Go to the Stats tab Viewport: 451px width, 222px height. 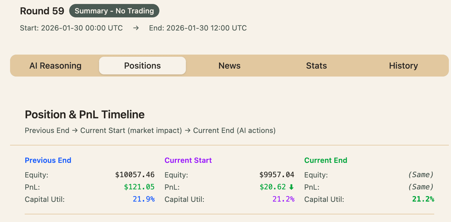[316, 66]
